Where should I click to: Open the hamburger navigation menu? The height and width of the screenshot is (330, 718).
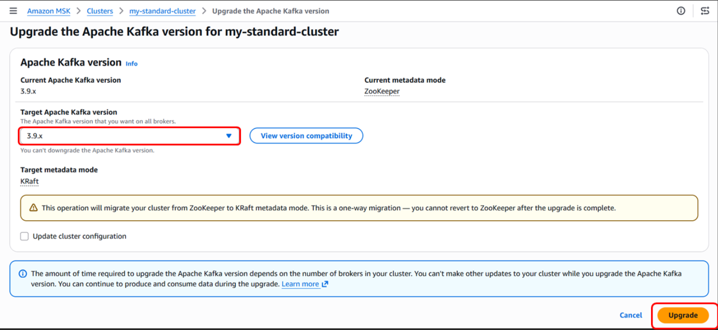[x=13, y=11]
